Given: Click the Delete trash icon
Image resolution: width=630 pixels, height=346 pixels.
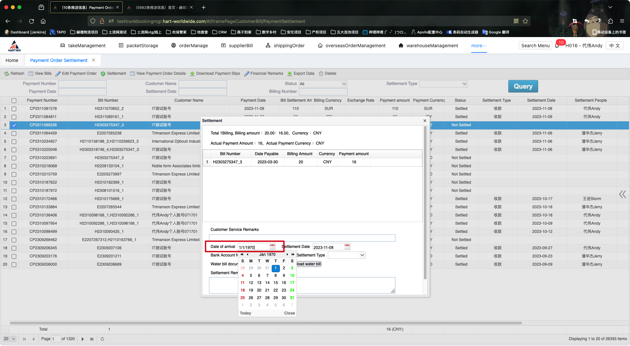Looking at the screenshot, I should pyautogui.click(x=321, y=74).
